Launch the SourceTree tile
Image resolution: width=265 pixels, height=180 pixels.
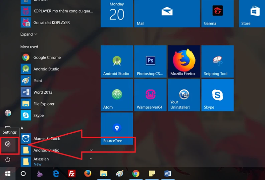[x=116, y=128]
